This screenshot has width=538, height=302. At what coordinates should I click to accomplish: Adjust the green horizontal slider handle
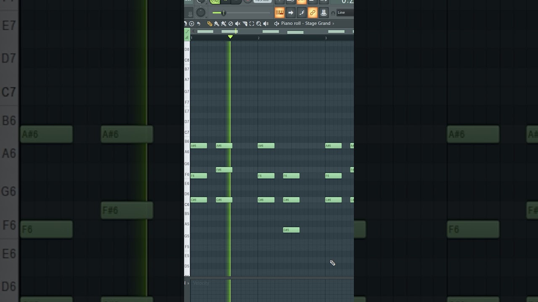(x=224, y=13)
